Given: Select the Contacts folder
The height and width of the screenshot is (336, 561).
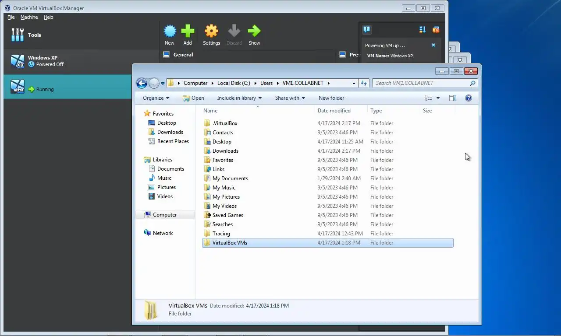Looking at the screenshot, I should 327,133.
